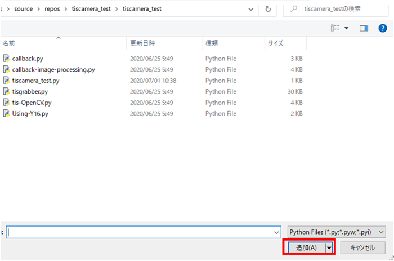The height and width of the screenshot is (261, 394).
Task: Click the tiscamera_testの検索 search box
Action: point(335,9)
